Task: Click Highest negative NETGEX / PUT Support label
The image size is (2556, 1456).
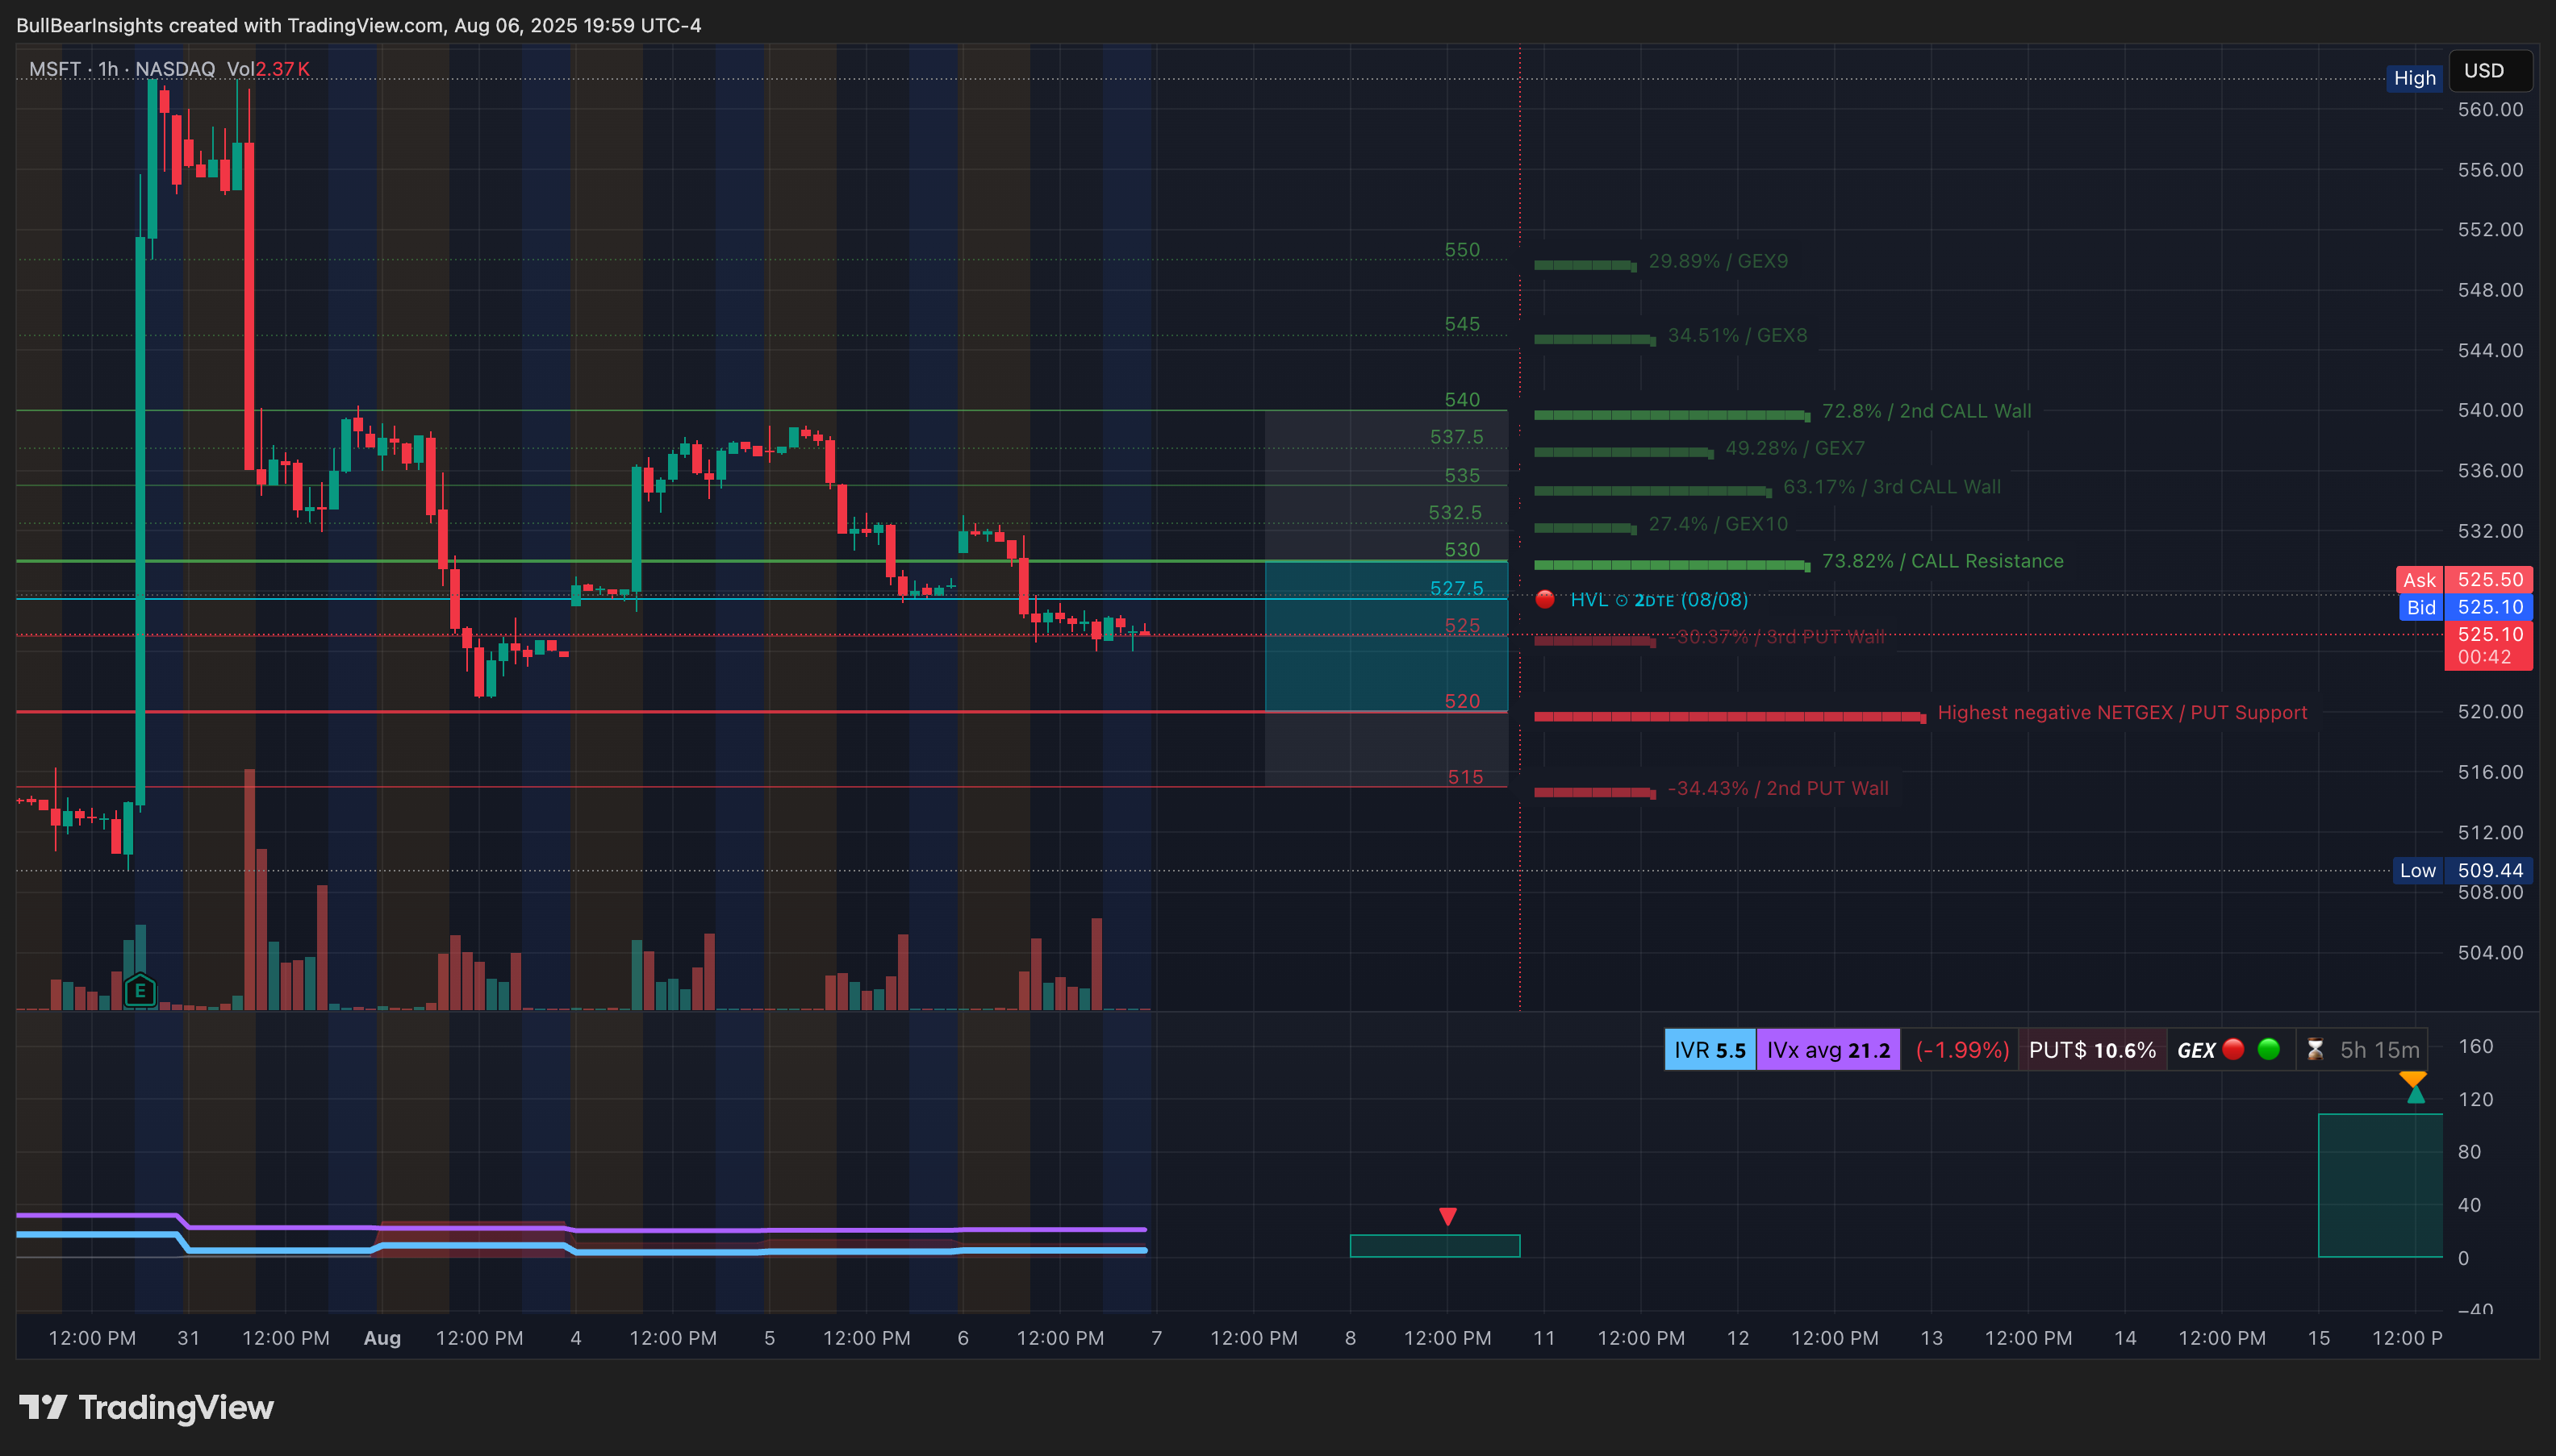Action: click(2122, 713)
